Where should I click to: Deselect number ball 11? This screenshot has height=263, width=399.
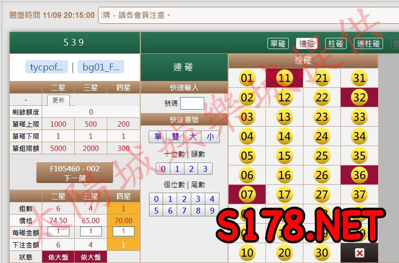click(284, 78)
